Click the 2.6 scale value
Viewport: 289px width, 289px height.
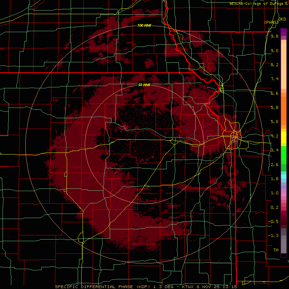(275, 165)
